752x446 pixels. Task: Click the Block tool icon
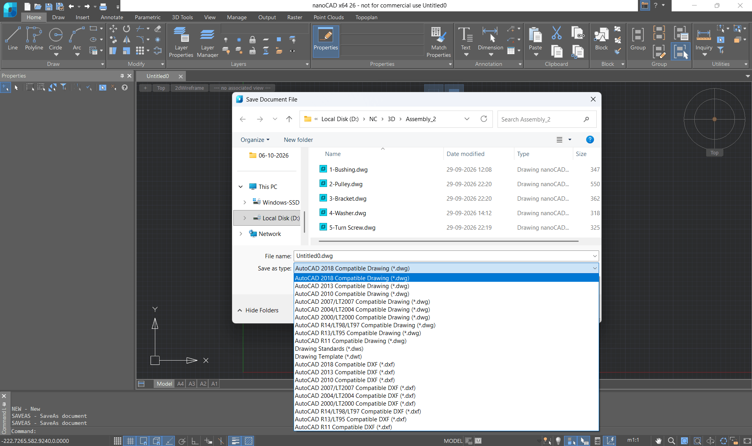point(601,38)
